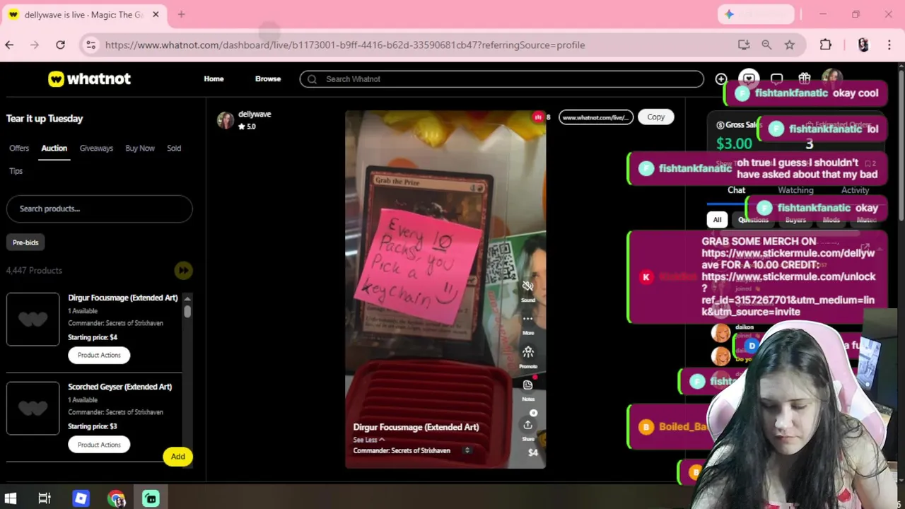Open Chrome from the taskbar
The image size is (905, 509).
(116, 498)
